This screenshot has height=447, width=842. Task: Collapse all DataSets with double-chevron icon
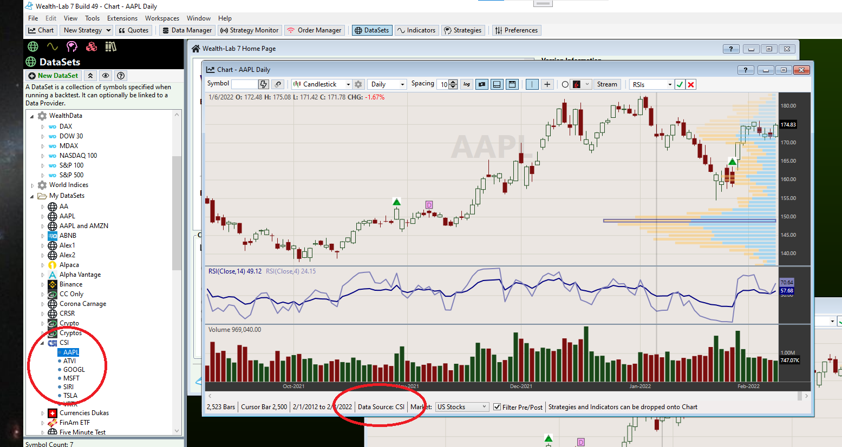click(90, 76)
